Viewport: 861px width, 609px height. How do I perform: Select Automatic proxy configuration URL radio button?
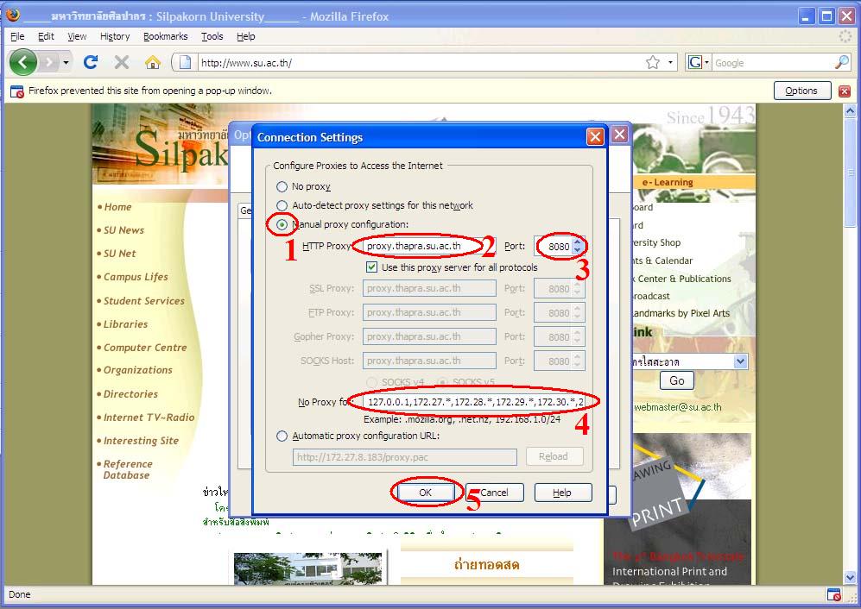282,436
